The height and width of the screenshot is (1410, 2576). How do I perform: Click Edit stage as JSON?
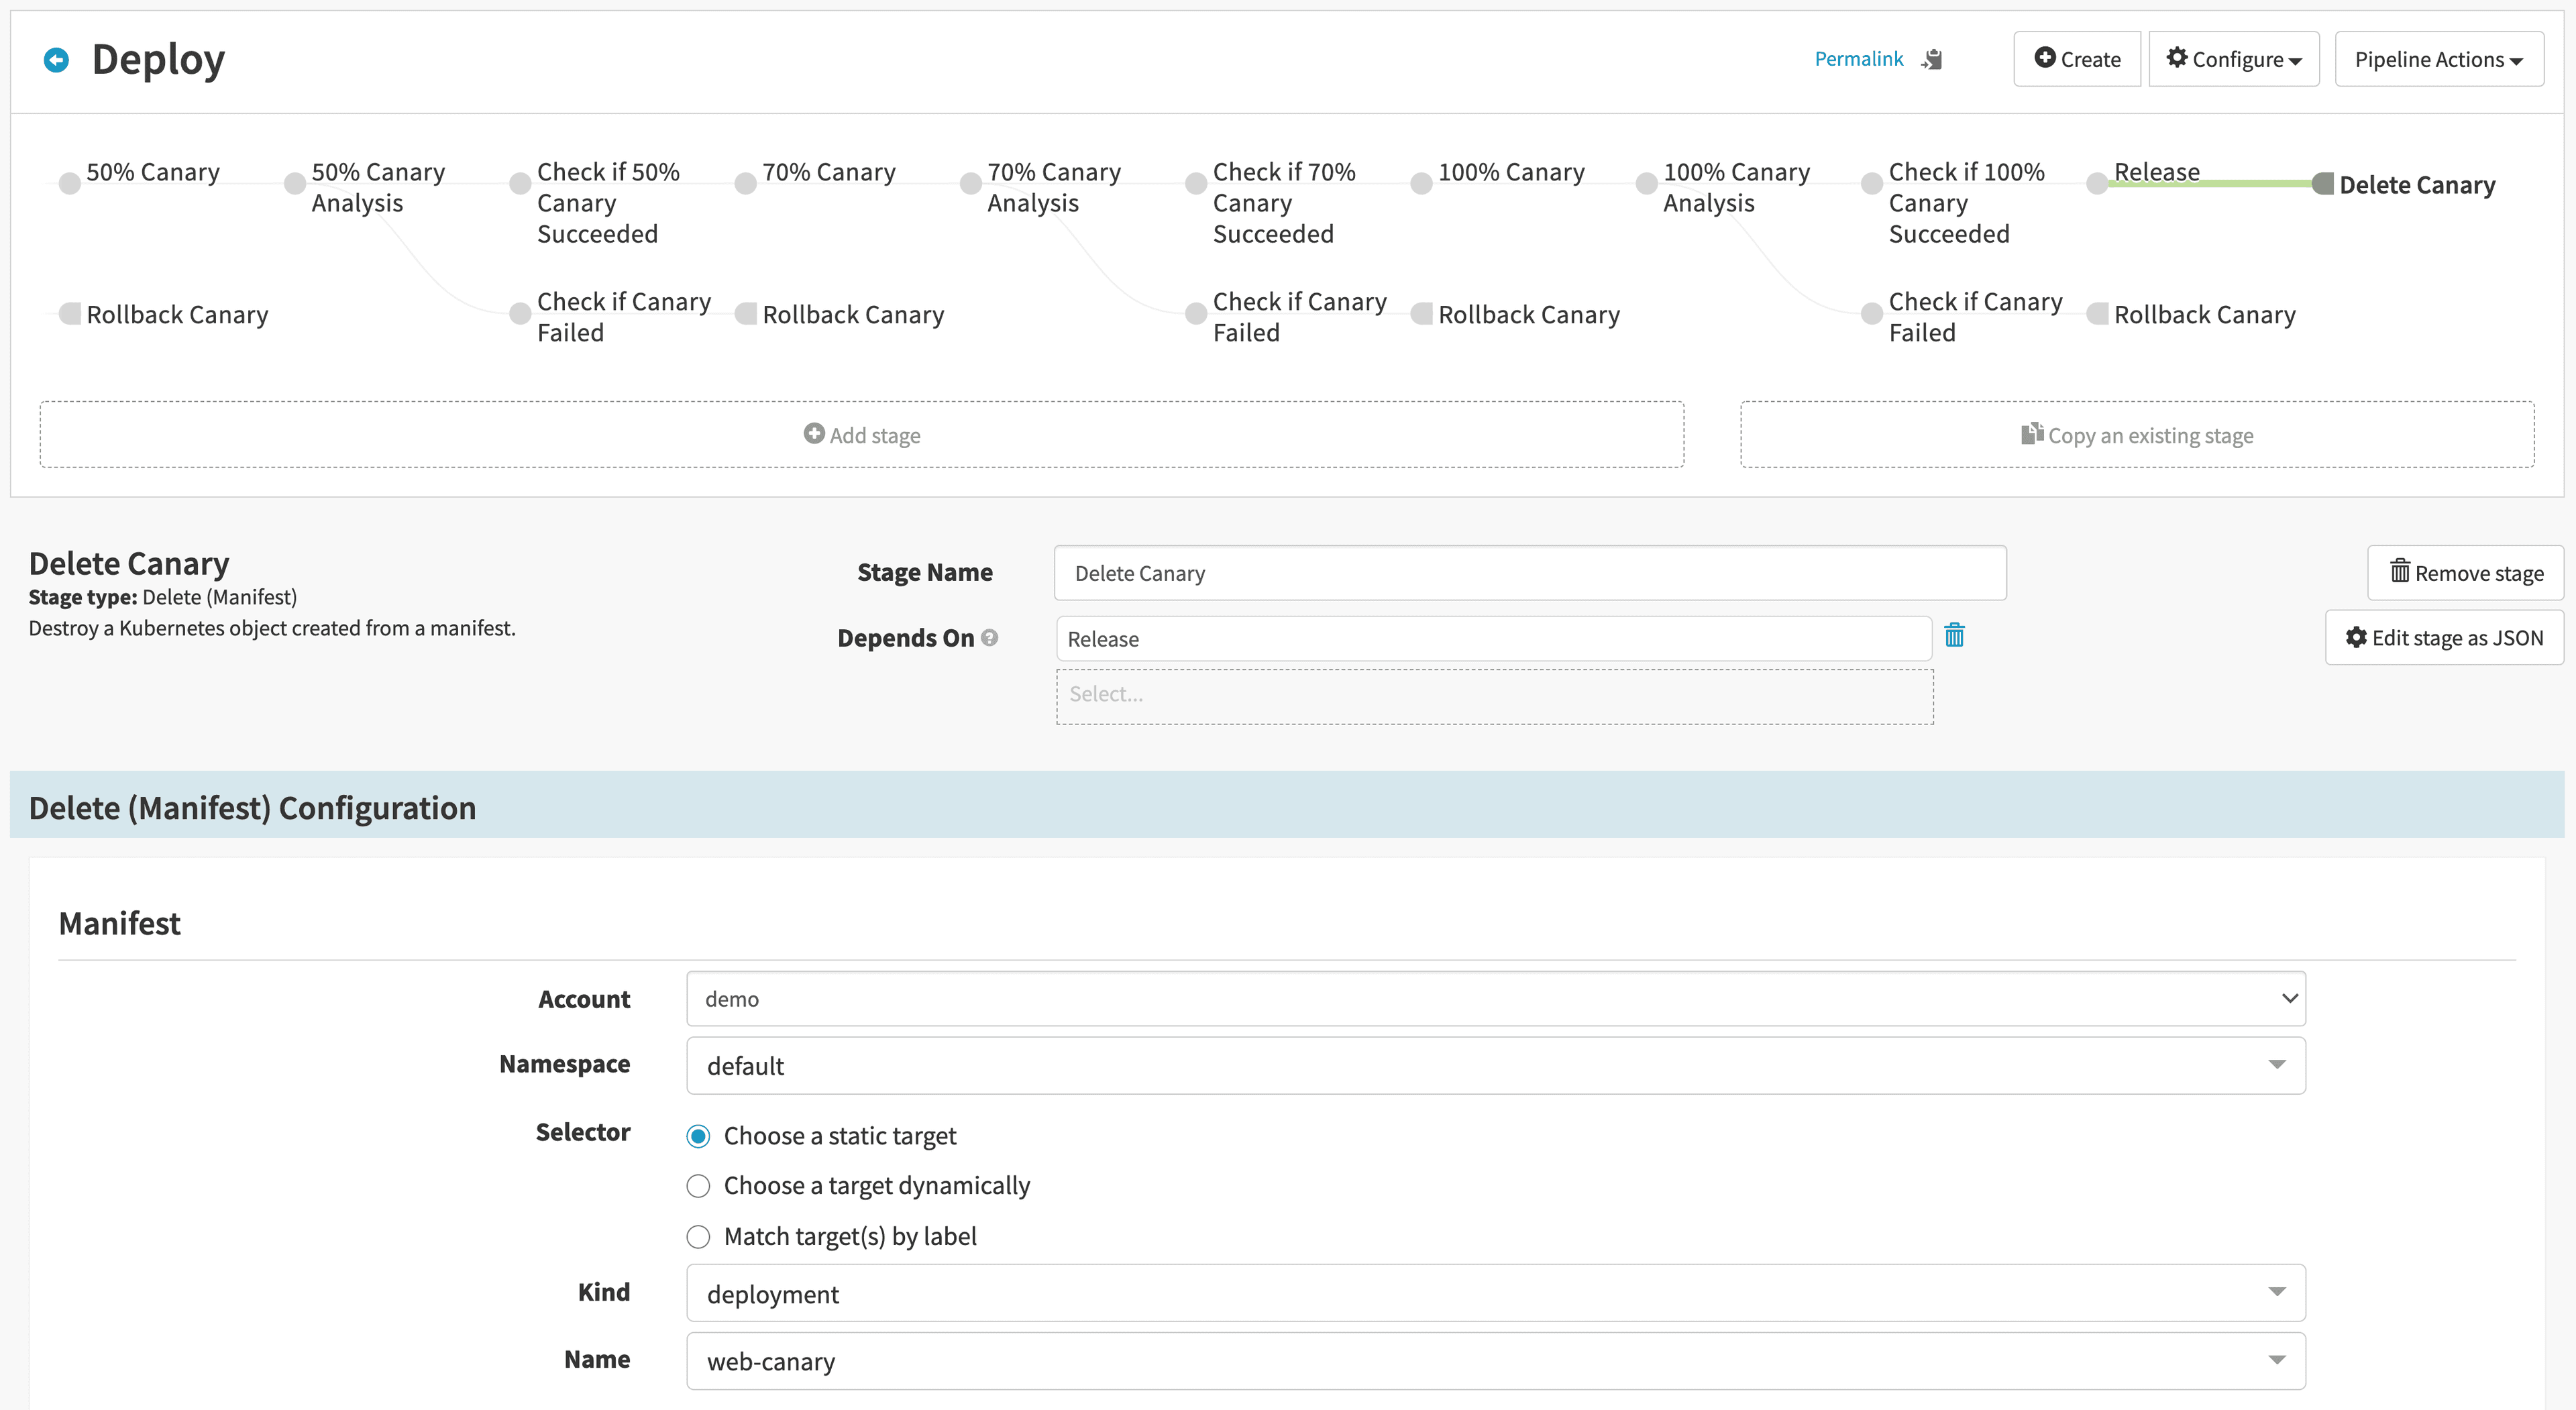tap(2444, 638)
